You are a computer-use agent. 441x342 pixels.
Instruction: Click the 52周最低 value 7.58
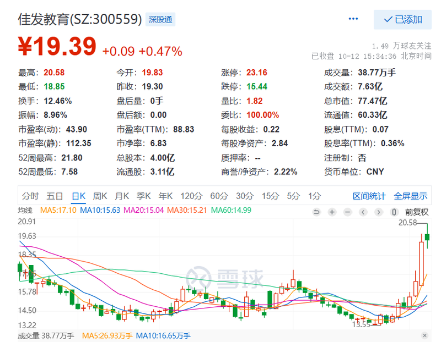(69, 172)
